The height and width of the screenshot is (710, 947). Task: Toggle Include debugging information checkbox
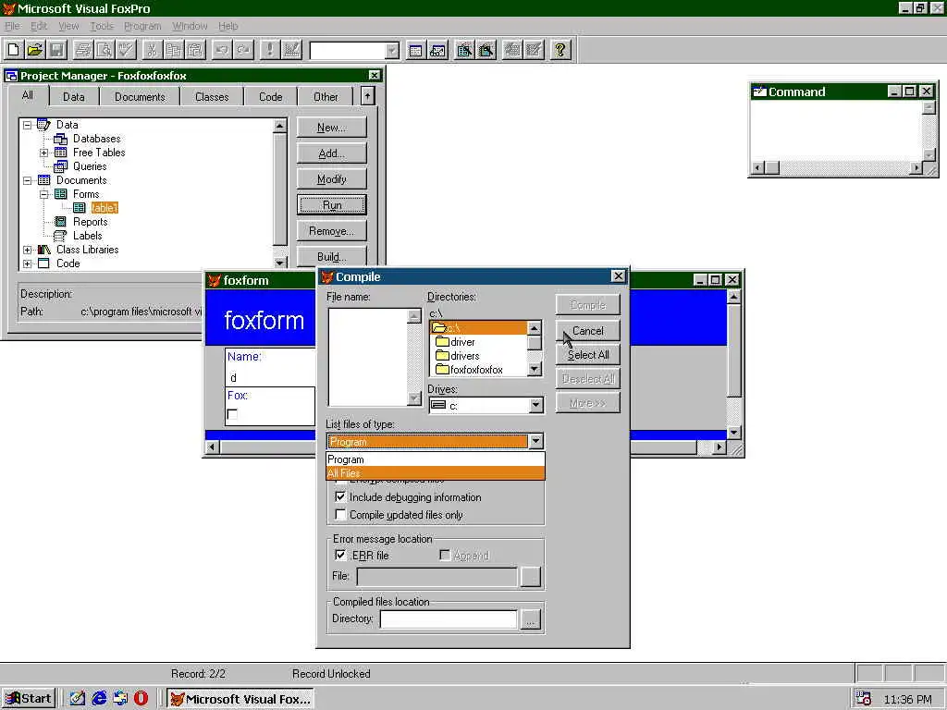pyautogui.click(x=340, y=496)
